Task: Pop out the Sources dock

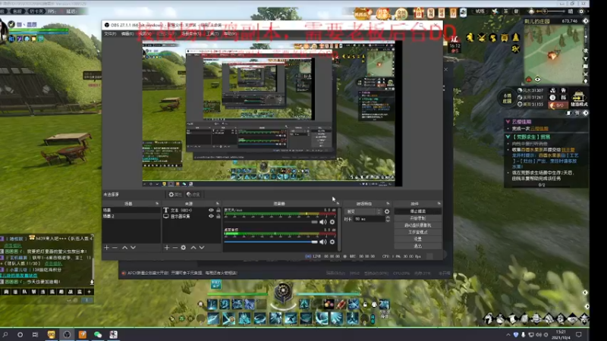Action: [x=217, y=203]
